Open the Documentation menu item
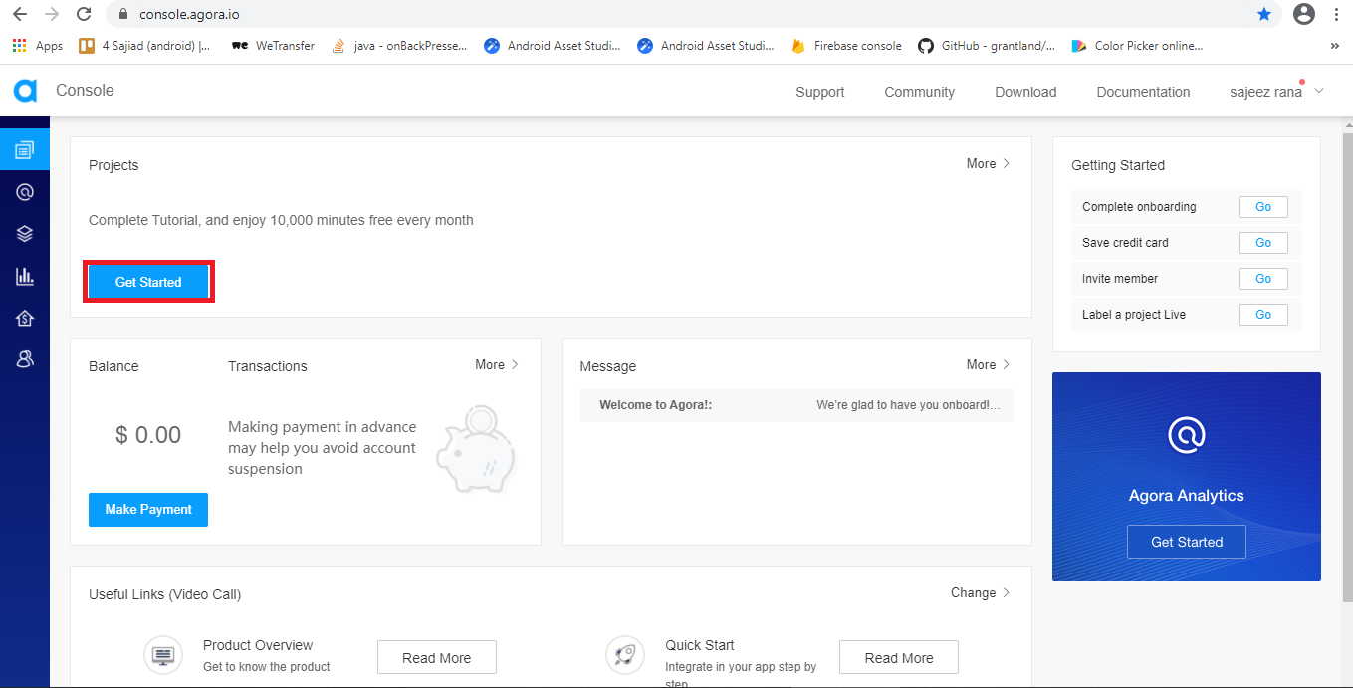The height and width of the screenshot is (688, 1353). pyautogui.click(x=1143, y=92)
